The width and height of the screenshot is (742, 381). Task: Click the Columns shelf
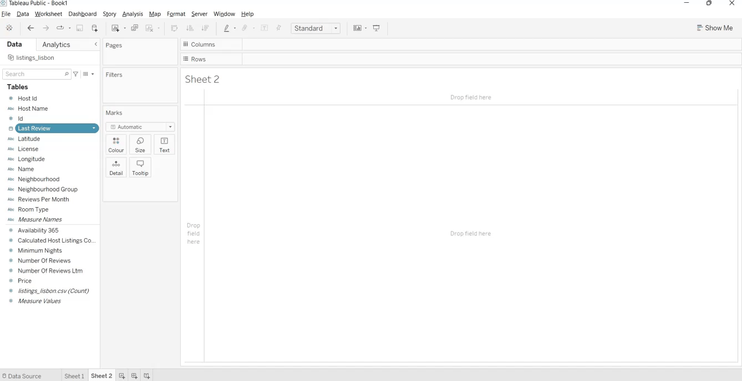coord(491,44)
